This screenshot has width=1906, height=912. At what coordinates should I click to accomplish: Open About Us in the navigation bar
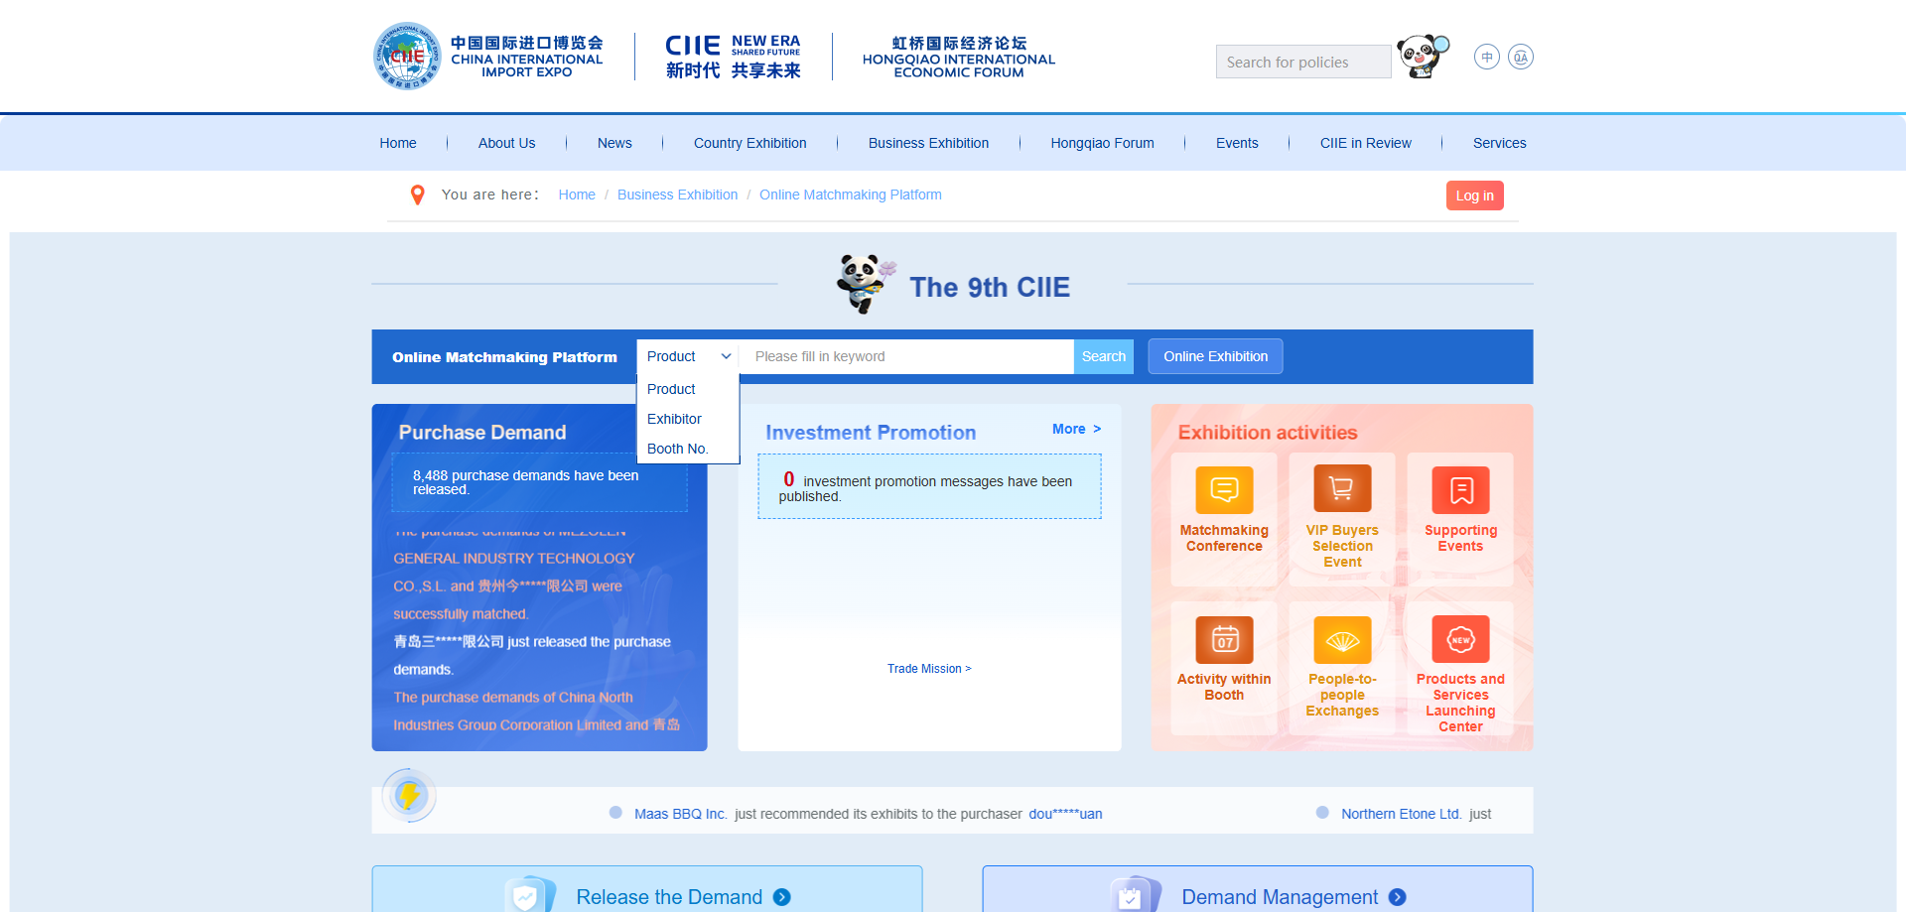pos(506,143)
